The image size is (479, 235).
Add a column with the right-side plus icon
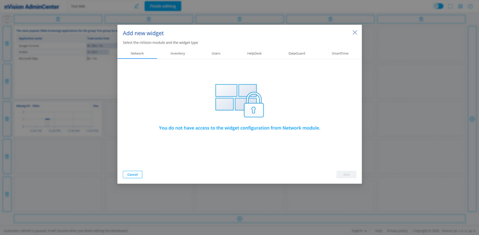pyautogui.click(x=472, y=119)
